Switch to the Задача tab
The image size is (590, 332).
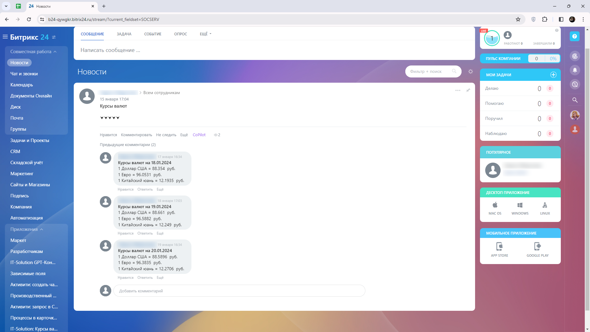pyautogui.click(x=124, y=34)
